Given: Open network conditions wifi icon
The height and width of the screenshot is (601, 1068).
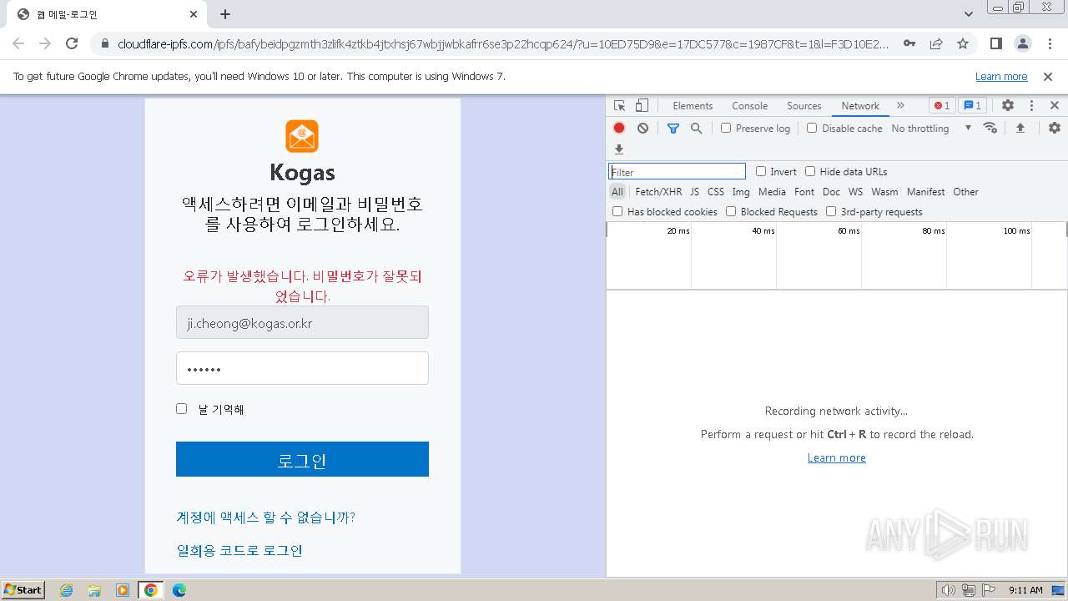Looking at the screenshot, I should coord(990,128).
